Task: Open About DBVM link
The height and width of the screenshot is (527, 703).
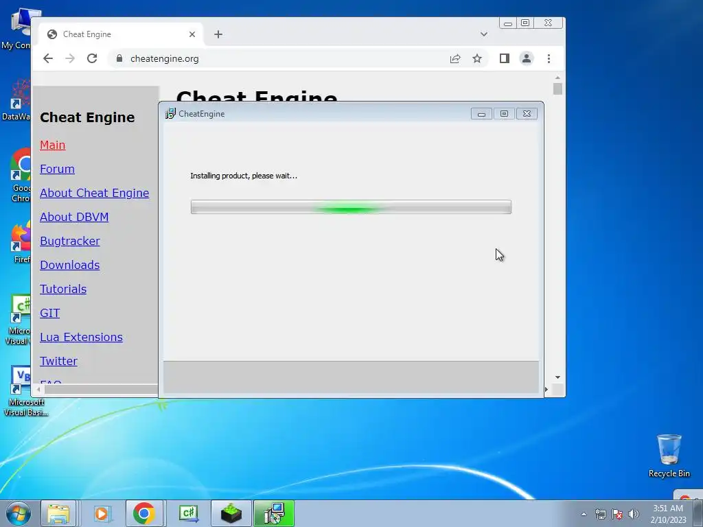Action: [74, 217]
